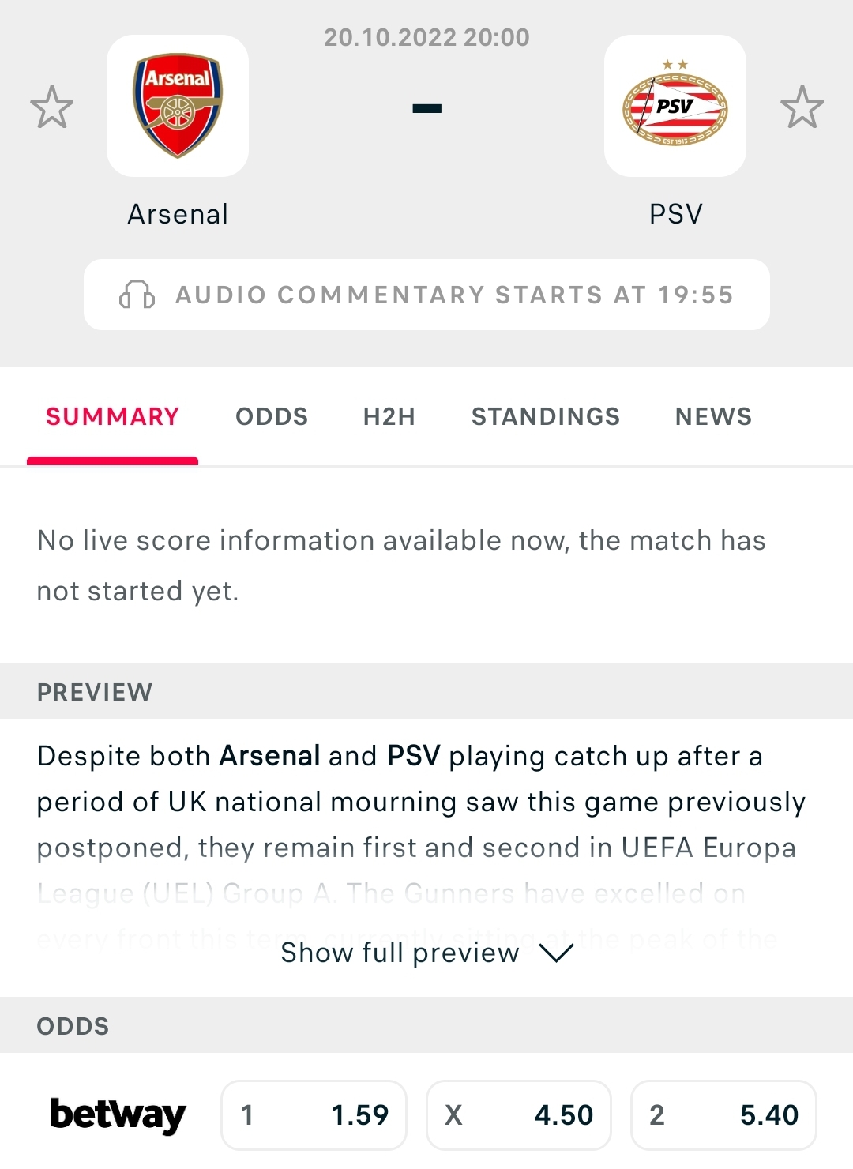Favorite PSV with the star icon
Image resolution: width=853 pixels, height=1169 pixels.
pyautogui.click(x=802, y=107)
